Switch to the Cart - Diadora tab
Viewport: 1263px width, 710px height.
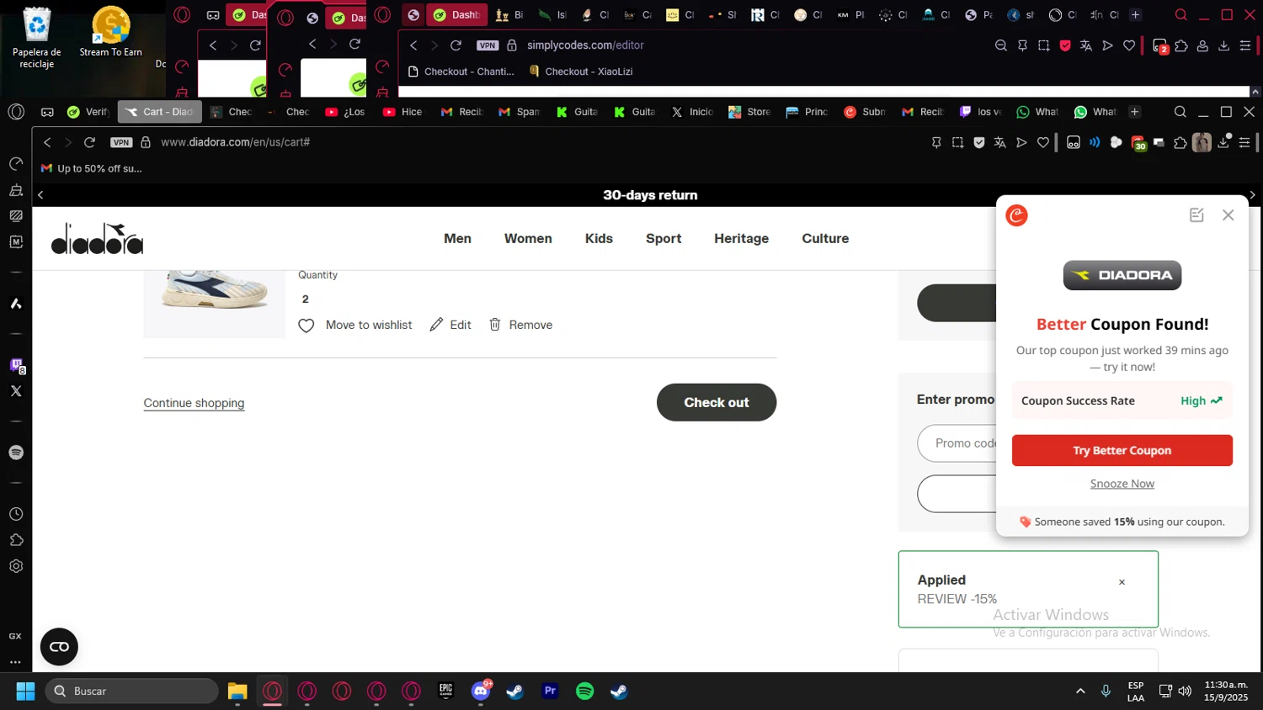click(159, 112)
